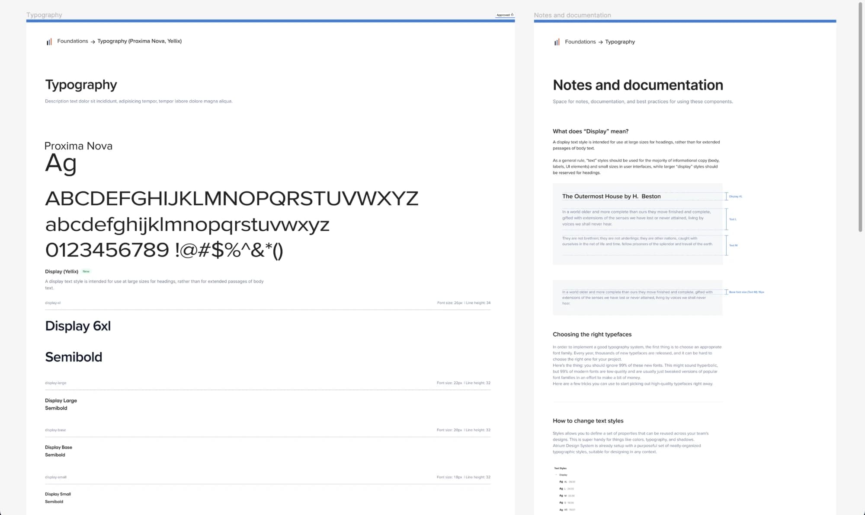Select the "Typography" page heading
Viewport: 865px width, 515px height.
click(x=81, y=85)
